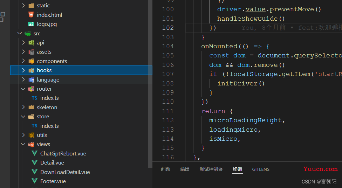342x188 pixels.
Task: Click the components folder icon
Action: click(31, 61)
